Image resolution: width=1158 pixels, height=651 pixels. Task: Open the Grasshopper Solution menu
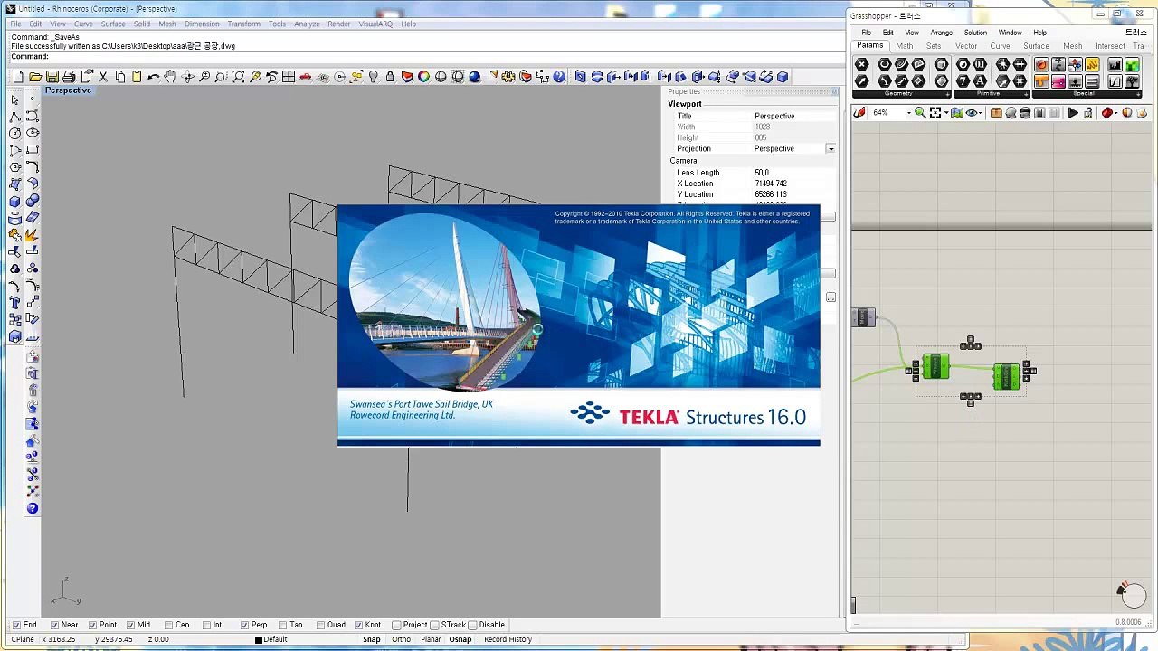pos(975,33)
